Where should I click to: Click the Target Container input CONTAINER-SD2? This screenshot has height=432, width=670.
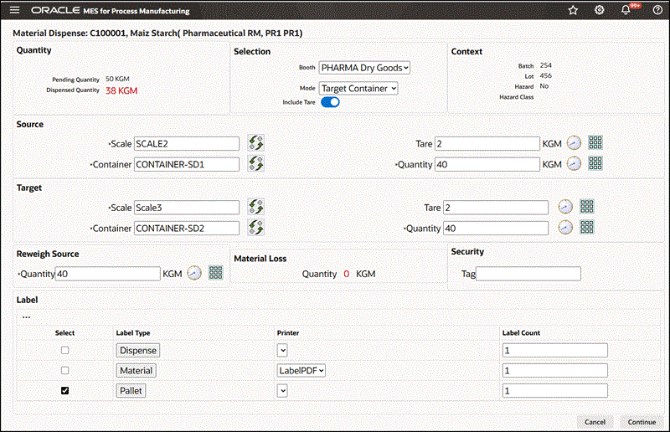(187, 228)
